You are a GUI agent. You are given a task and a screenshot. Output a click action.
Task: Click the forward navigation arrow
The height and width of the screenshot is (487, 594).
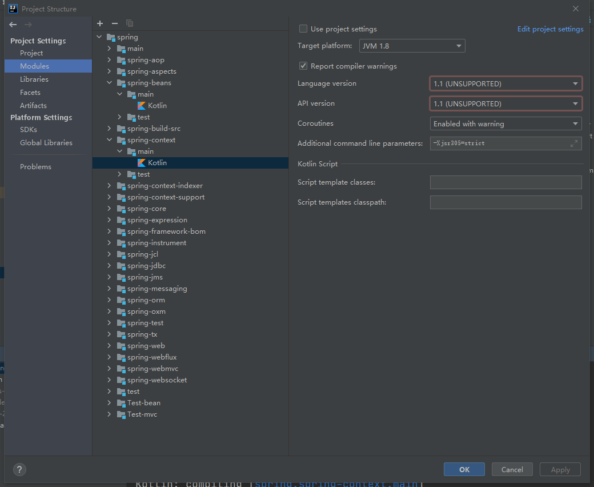tap(27, 25)
